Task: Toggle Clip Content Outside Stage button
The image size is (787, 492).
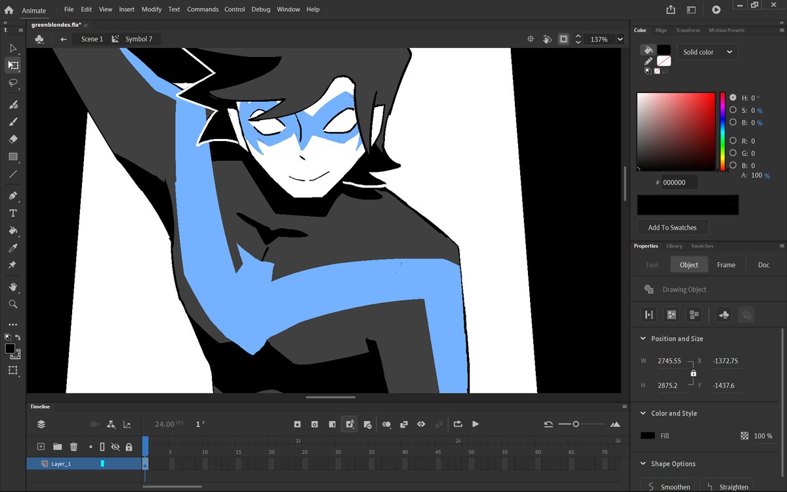Action: (x=563, y=39)
